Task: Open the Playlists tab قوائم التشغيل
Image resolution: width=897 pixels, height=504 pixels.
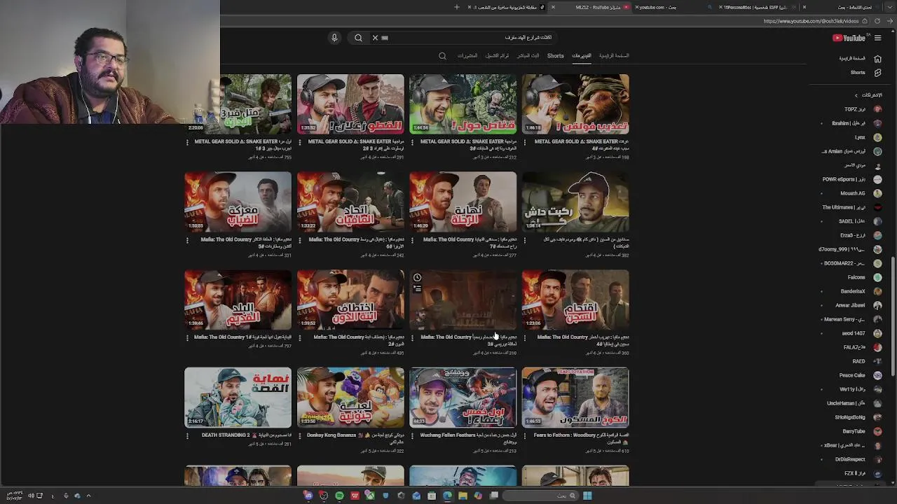Action: coord(497,56)
